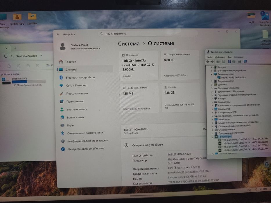
Task: Click the 'Найти параметр' search field
Action: [x=148, y=34]
